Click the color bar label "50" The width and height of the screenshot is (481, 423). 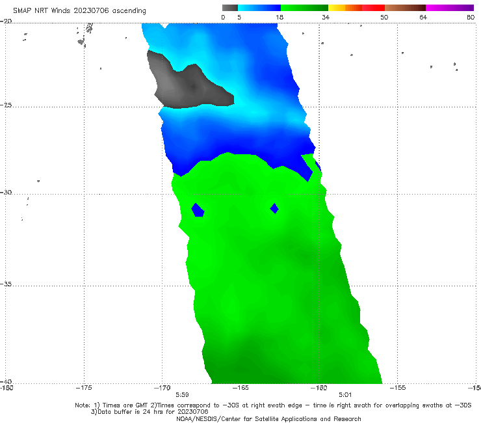(384, 18)
